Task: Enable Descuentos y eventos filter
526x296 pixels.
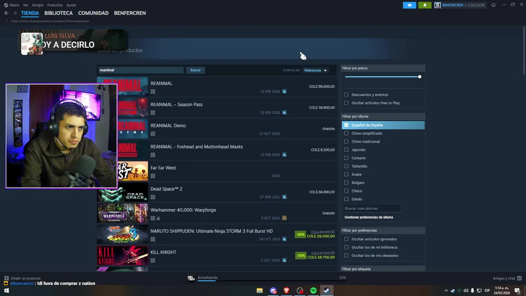Action: (346, 95)
